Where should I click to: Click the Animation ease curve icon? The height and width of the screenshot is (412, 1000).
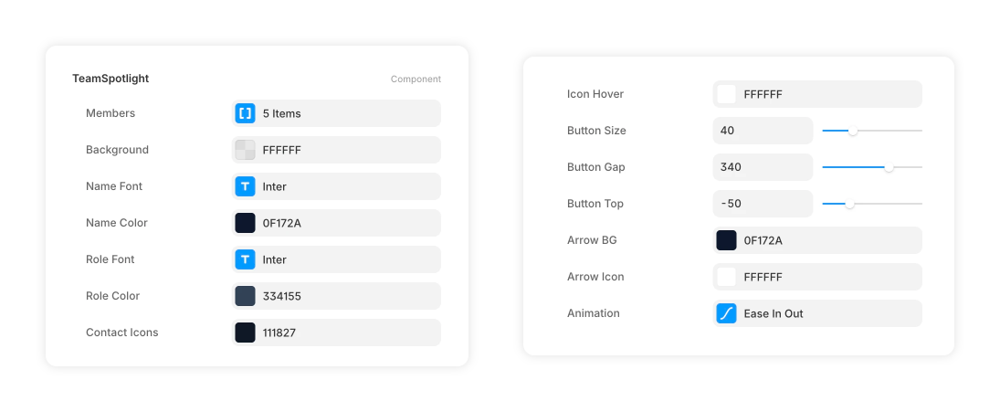click(x=726, y=313)
